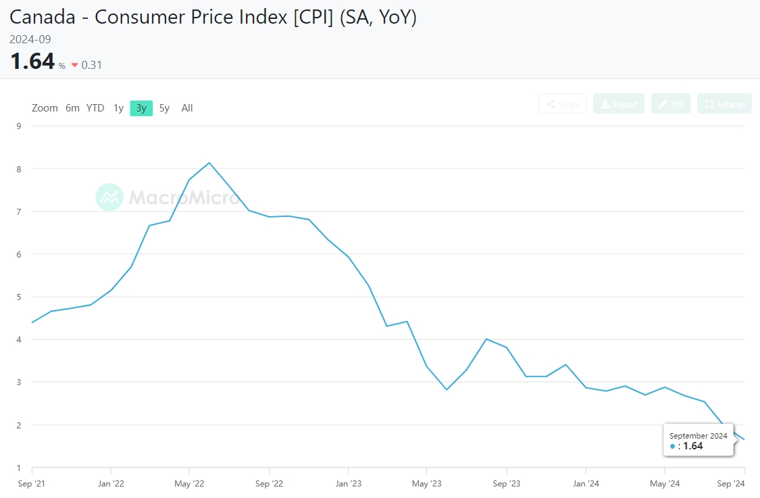The width and height of the screenshot is (760, 498).
Task: Click the Sep '24 endpoint on the line
Action: [x=744, y=440]
